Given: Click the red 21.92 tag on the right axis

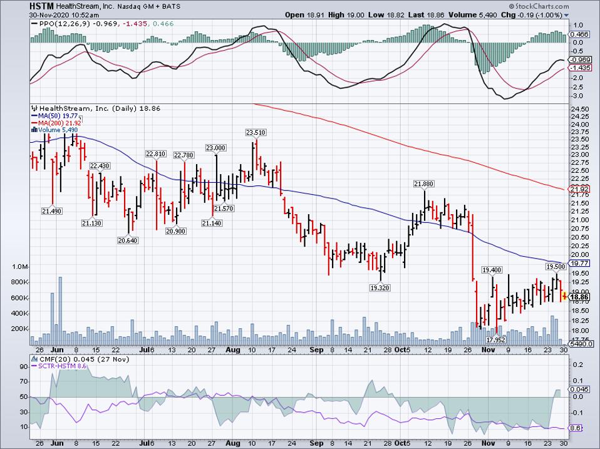Looking at the screenshot, I should (x=579, y=189).
